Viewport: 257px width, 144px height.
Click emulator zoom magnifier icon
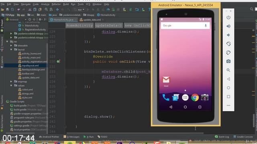[228, 70]
